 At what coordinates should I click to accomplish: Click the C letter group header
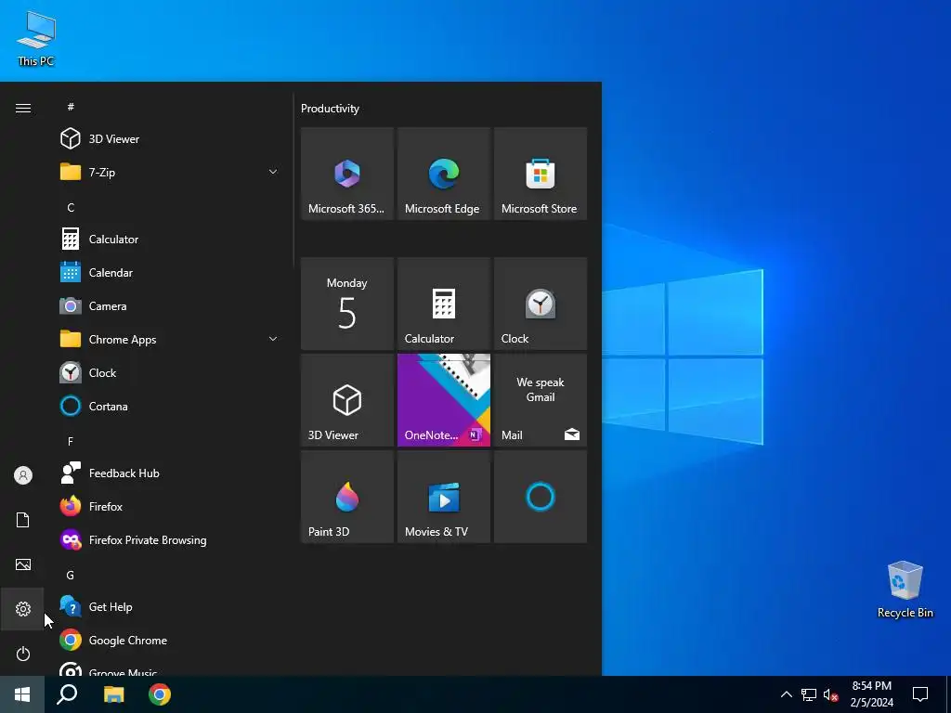(71, 207)
